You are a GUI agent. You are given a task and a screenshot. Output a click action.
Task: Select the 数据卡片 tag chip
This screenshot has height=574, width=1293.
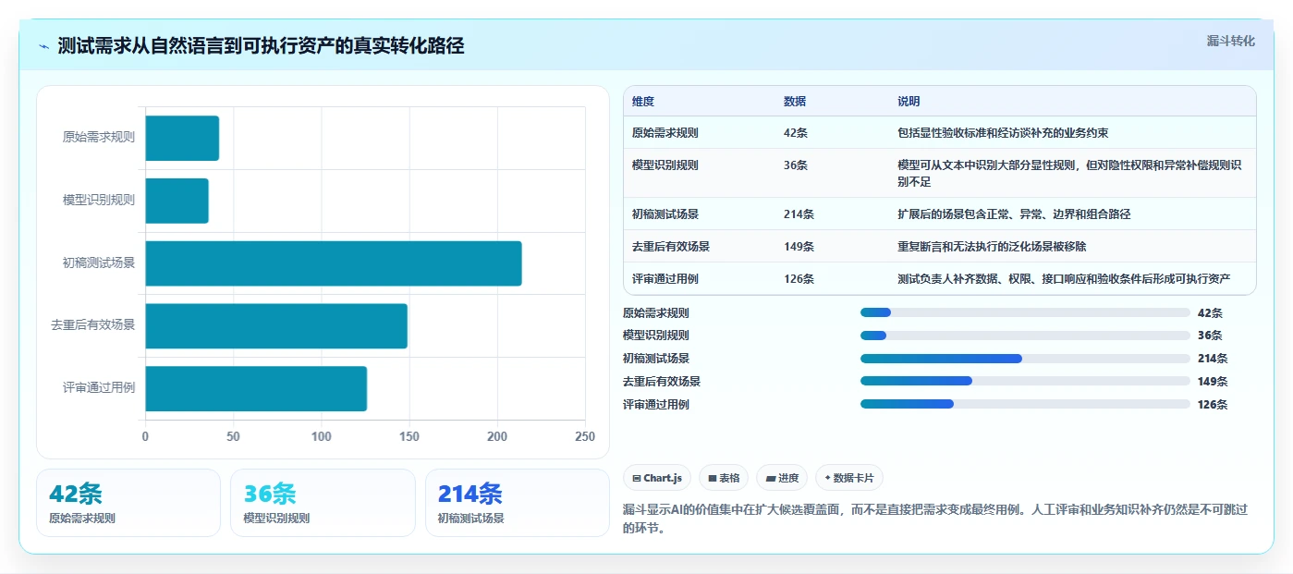pos(849,478)
